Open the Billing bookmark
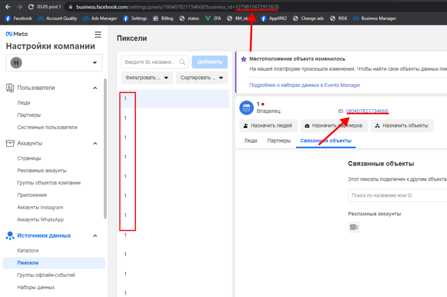This screenshot has height=297, width=447. coord(163,18)
